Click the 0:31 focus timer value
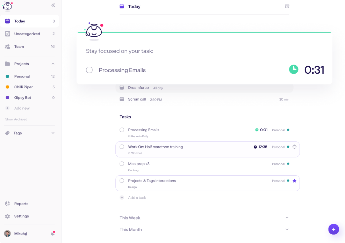Screen dimensions: 345x243 click(314, 70)
